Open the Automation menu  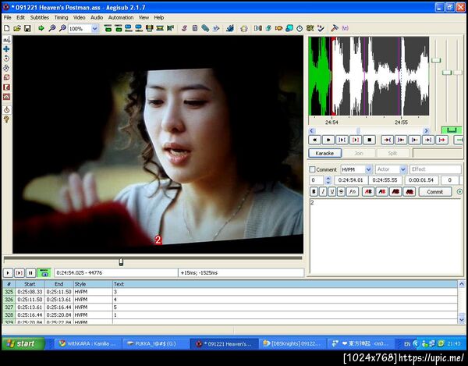click(x=121, y=18)
